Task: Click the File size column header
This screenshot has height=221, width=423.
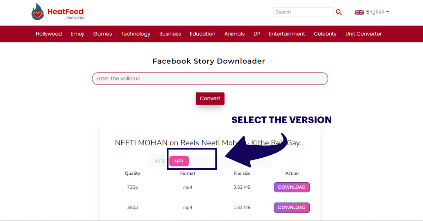Action: 242,173
